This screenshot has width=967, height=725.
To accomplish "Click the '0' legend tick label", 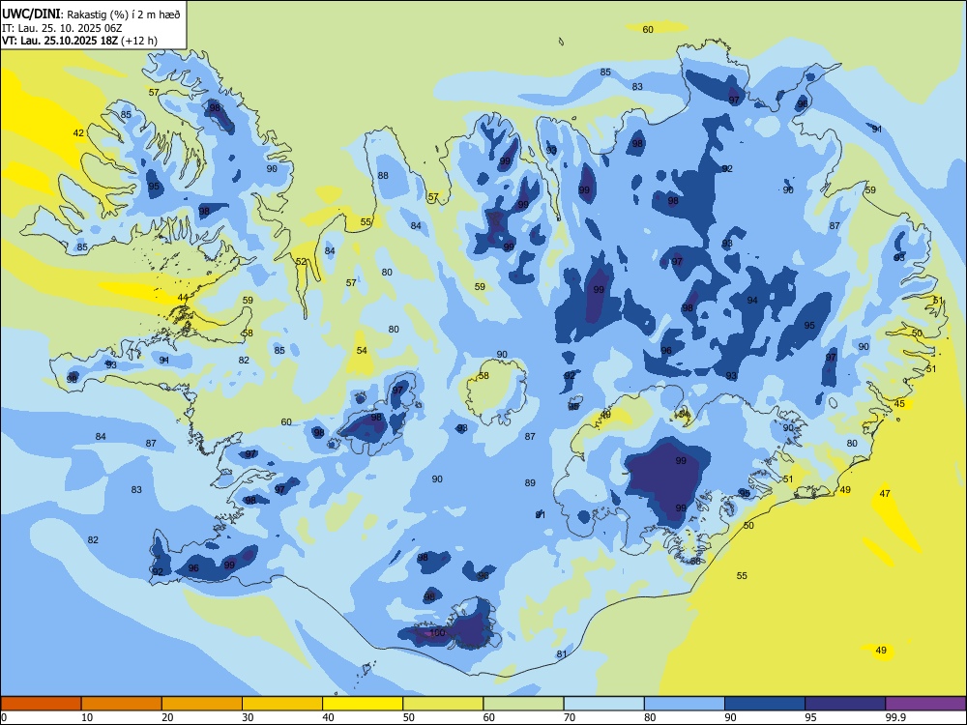I will point(4,717).
